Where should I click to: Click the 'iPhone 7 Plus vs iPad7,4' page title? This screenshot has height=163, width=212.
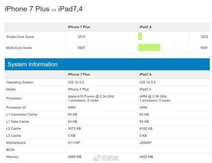coord(43,9)
